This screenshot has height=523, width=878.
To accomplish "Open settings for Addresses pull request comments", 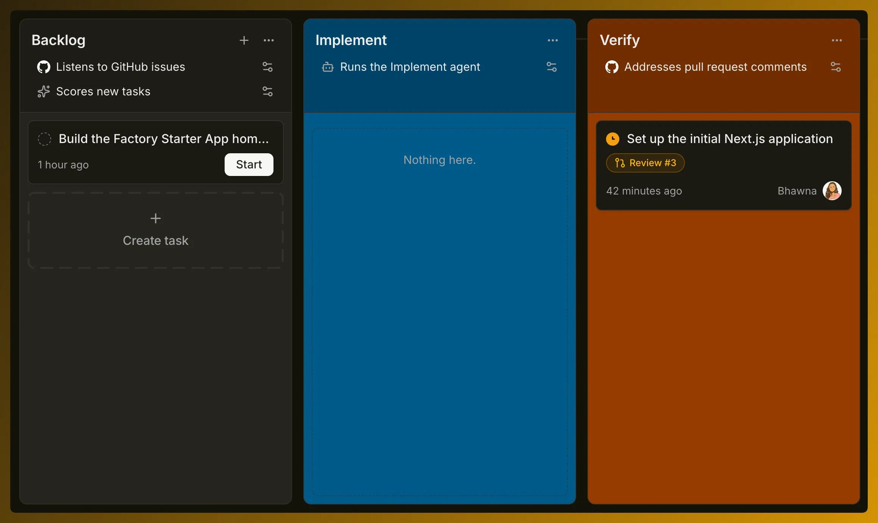I will pos(836,67).
